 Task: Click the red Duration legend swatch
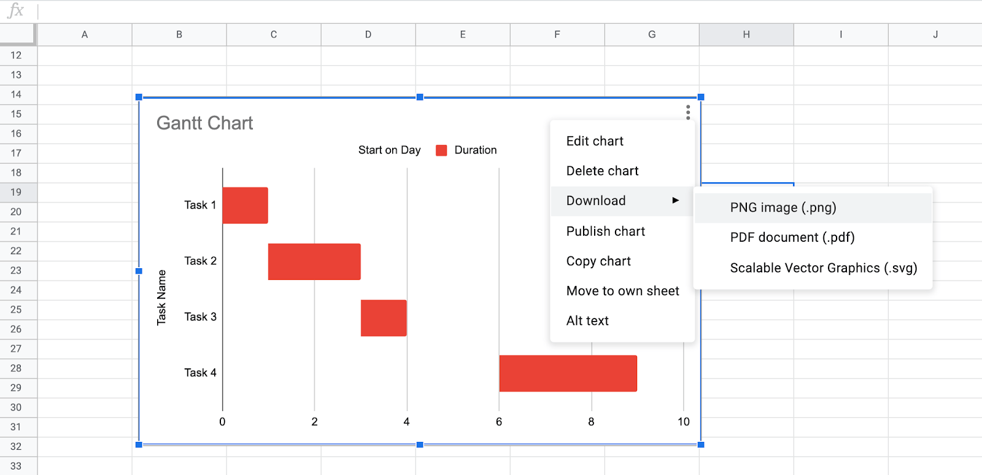tap(441, 150)
